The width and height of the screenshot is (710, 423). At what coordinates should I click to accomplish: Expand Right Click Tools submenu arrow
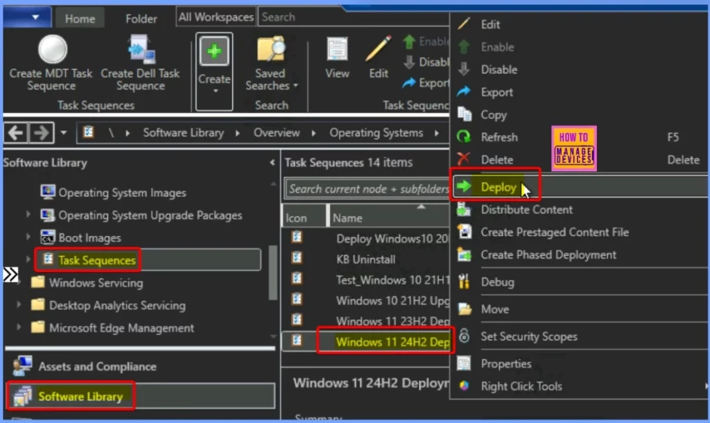pyautogui.click(x=706, y=386)
